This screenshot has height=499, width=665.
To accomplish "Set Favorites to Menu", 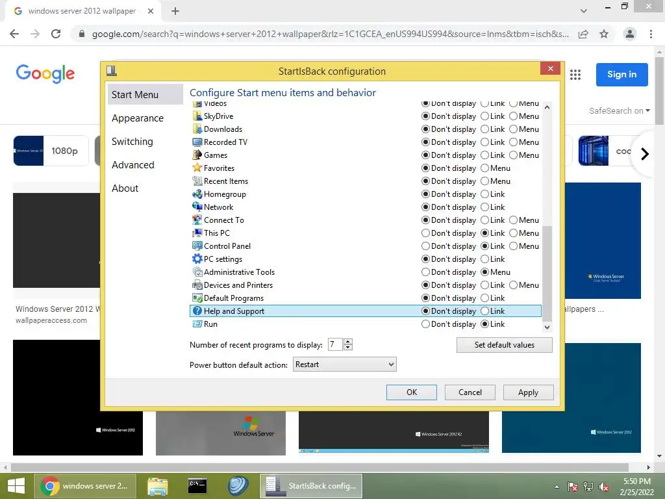I will 484,168.
